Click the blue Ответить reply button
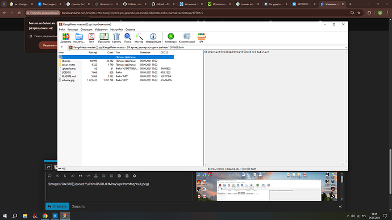Screen dimensions: 392x220 pyautogui.click(x=57, y=206)
